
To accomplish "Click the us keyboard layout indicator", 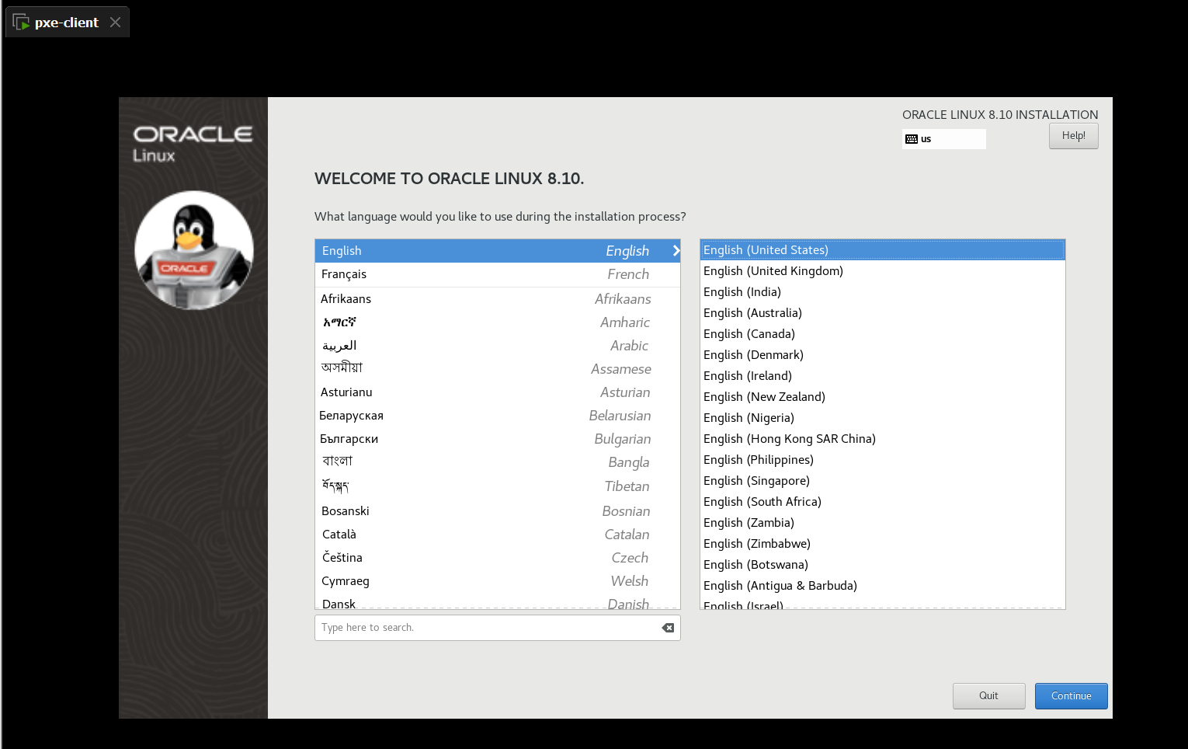I will (x=944, y=139).
